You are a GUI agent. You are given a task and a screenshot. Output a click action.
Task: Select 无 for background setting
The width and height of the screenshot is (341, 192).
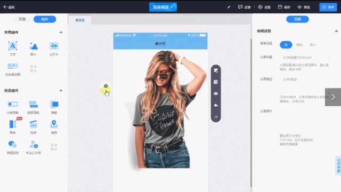286,45
